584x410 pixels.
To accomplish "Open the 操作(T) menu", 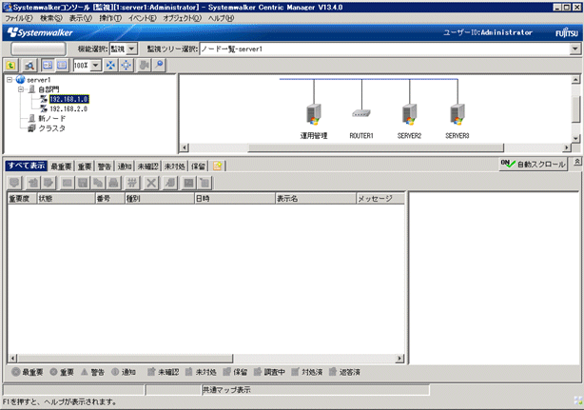I will point(110,18).
